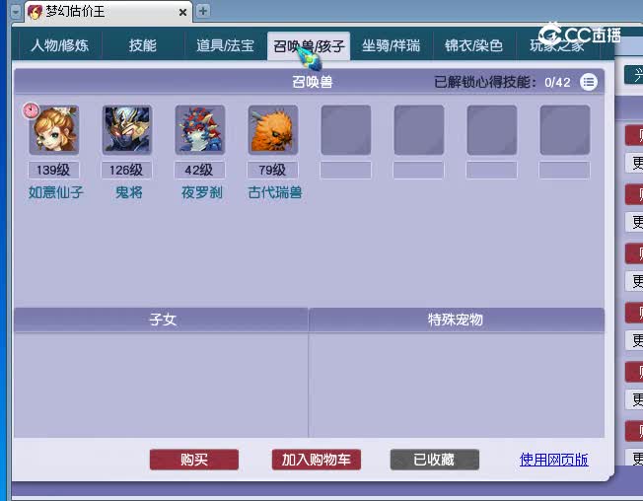Click the clock badge on 如意仙子
Screen dimensions: 643x501
[x=31, y=110]
